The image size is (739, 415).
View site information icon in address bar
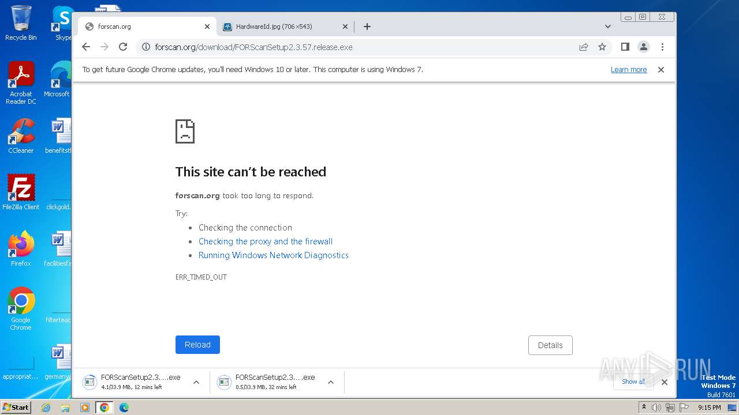click(x=146, y=47)
